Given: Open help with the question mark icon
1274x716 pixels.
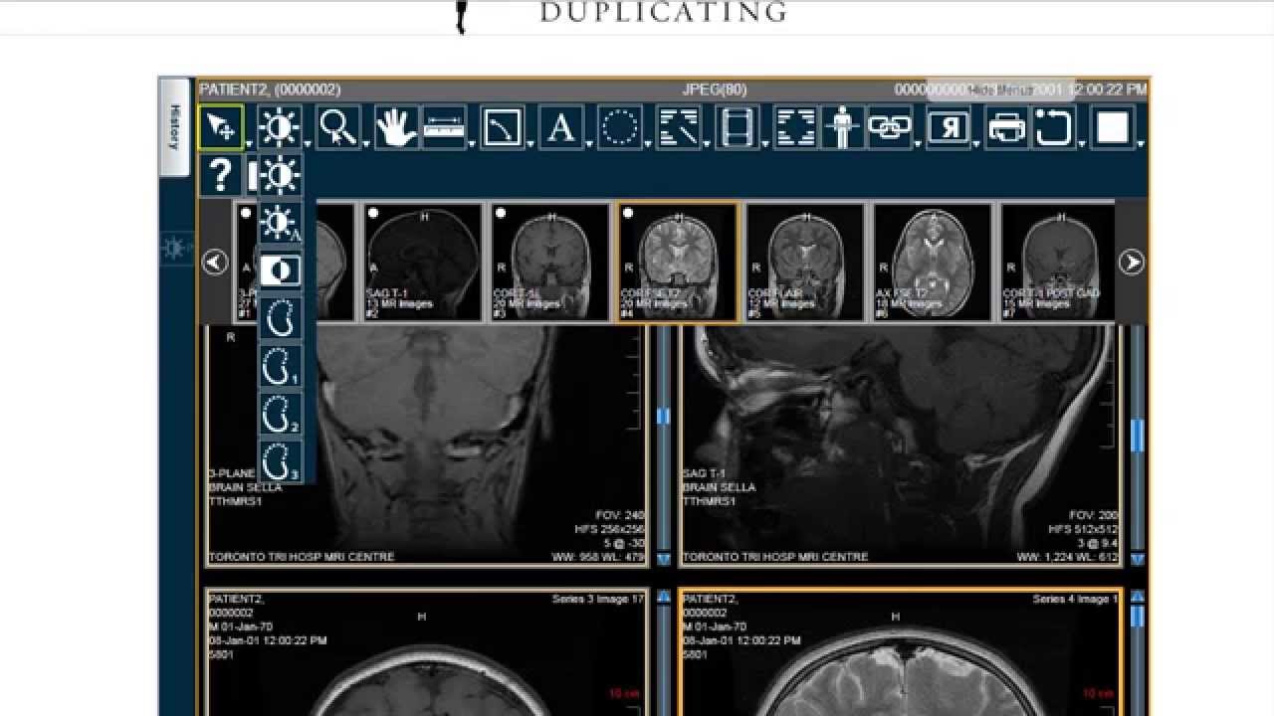Looking at the screenshot, I should coord(220,175).
